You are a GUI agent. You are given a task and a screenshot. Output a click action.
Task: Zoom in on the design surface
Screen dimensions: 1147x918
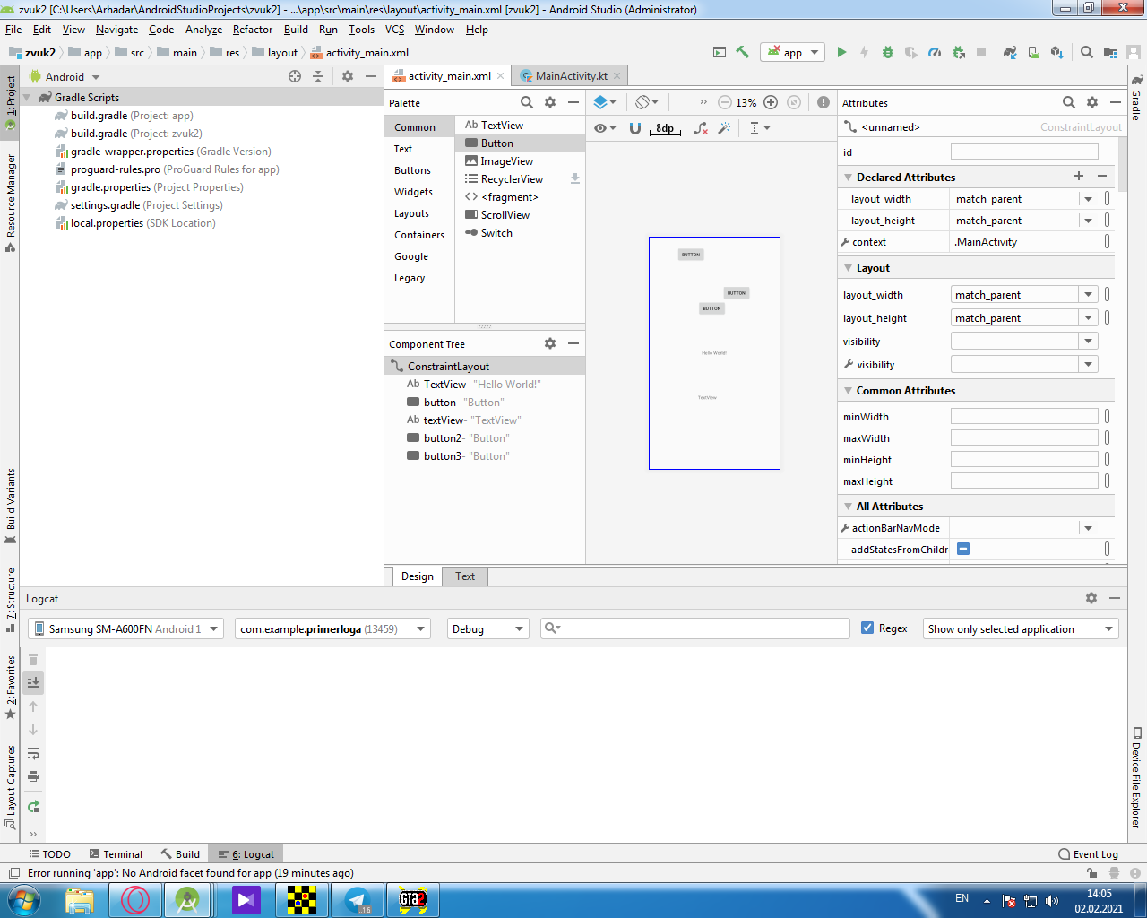click(771, 102)
